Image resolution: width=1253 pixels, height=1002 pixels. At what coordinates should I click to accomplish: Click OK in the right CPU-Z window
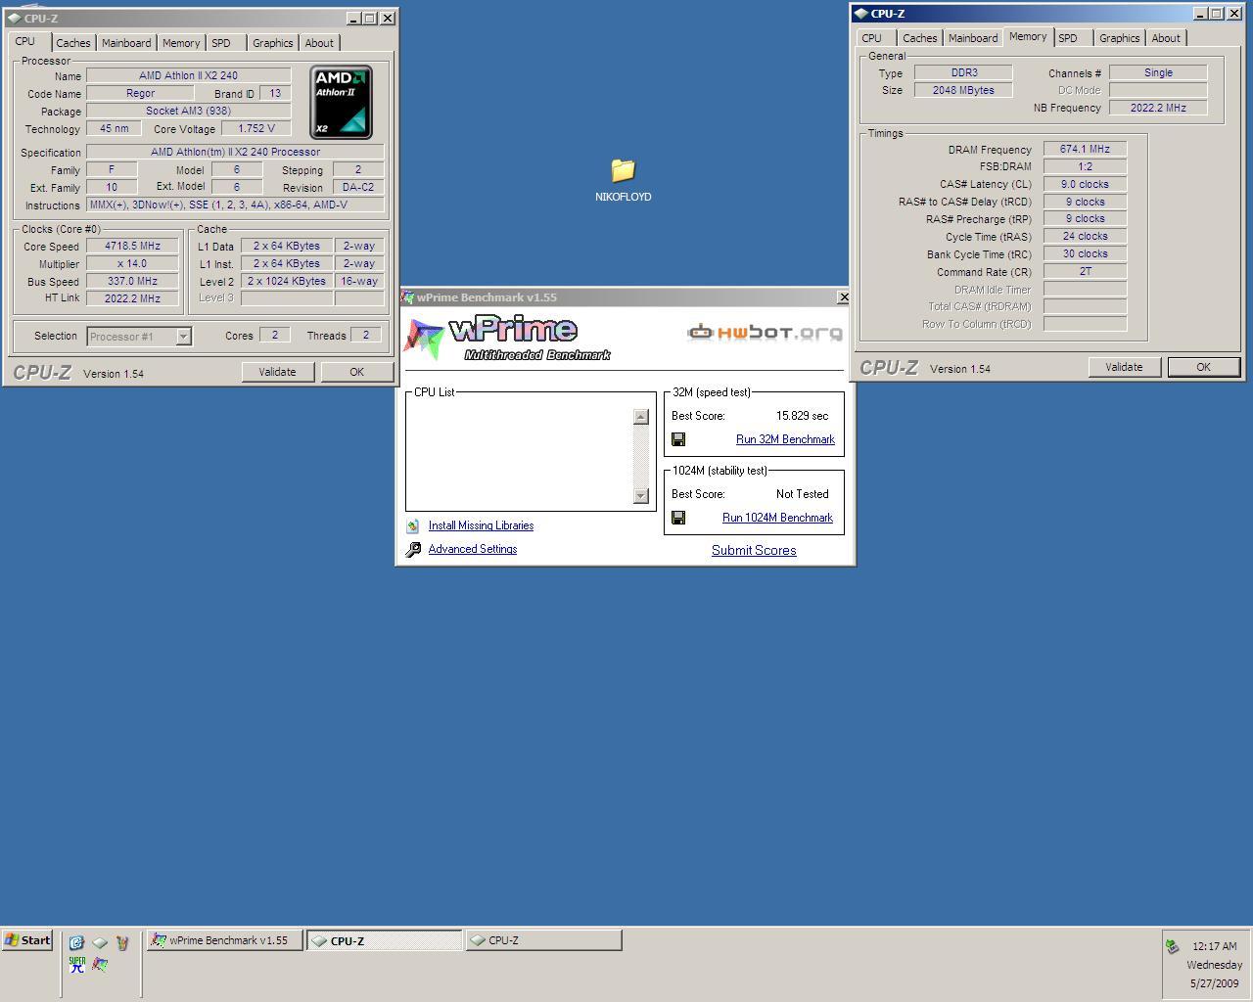pyautogui.click(x=1203, y=367)
